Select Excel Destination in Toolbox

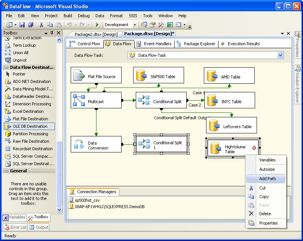[x=24, y=111]
